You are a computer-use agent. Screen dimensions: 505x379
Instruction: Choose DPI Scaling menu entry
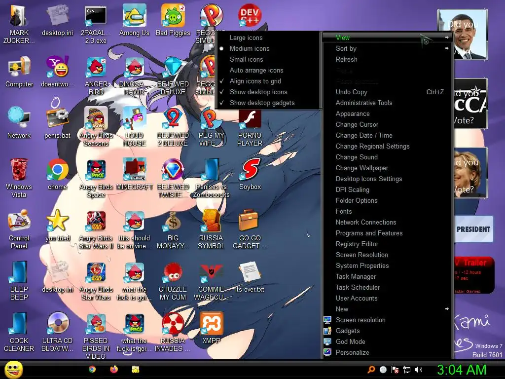(x=388, y=190)
